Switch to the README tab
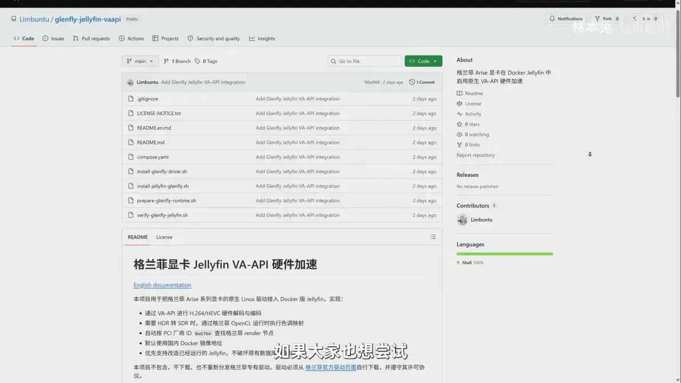This screenshot has height=383, width=681. pos(138,237)
